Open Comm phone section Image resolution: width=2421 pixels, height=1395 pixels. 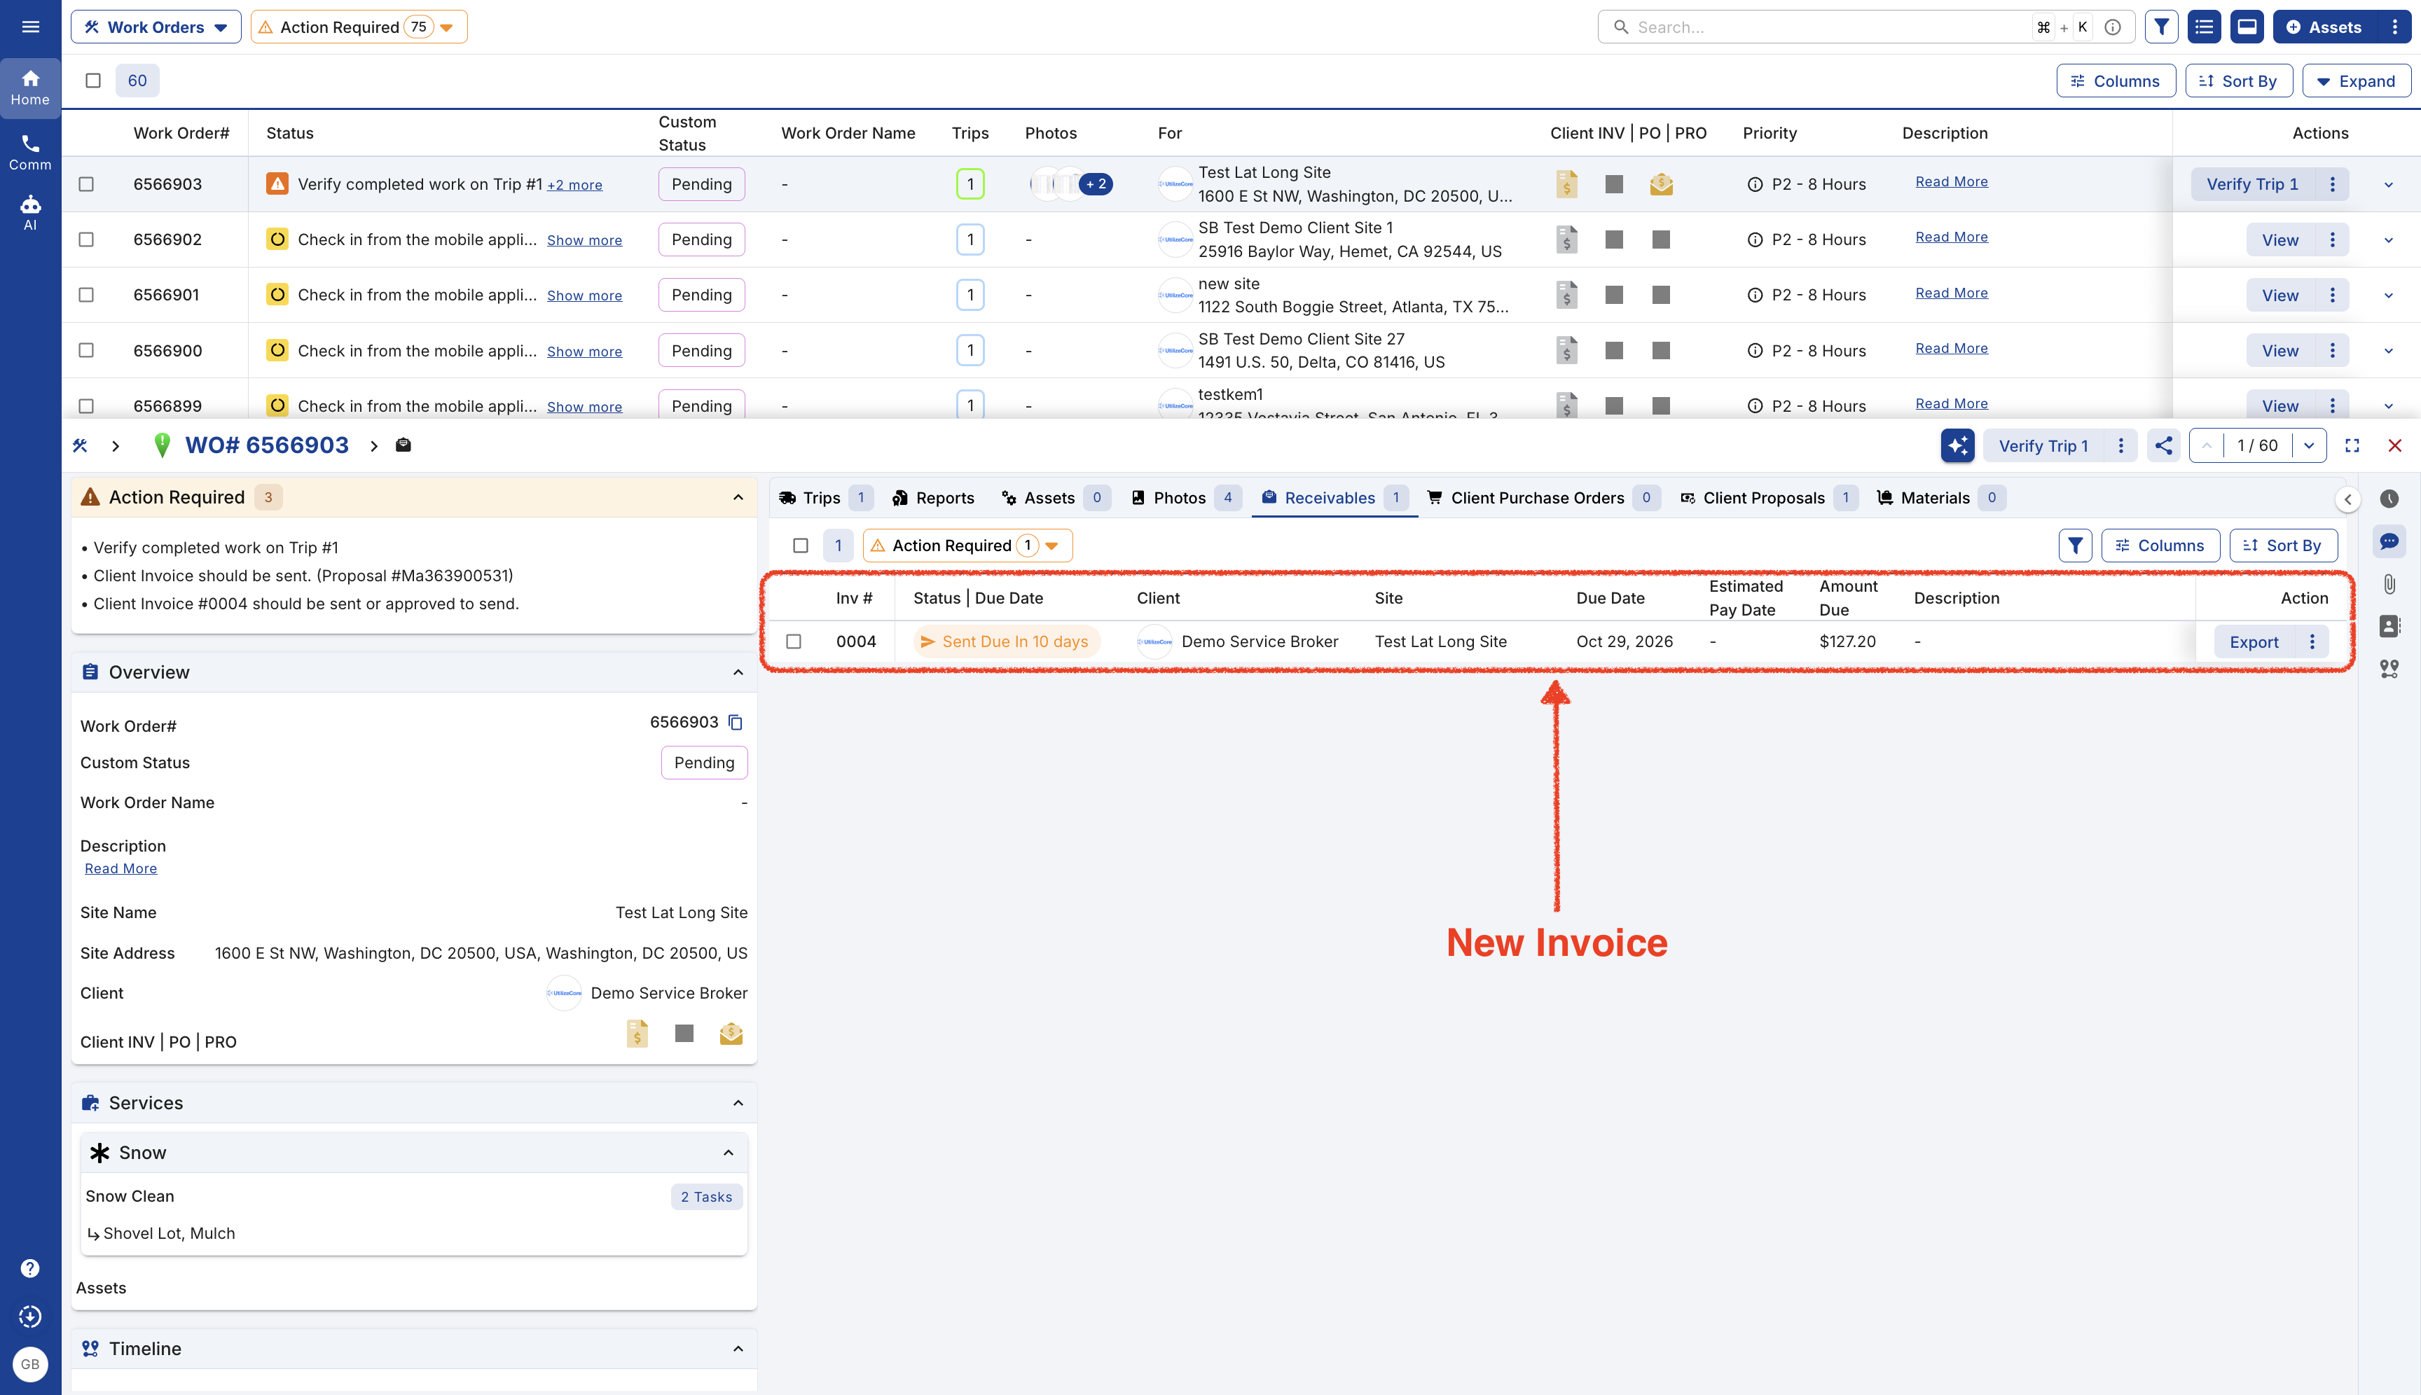pyautogui.click(x=31, y=153)
